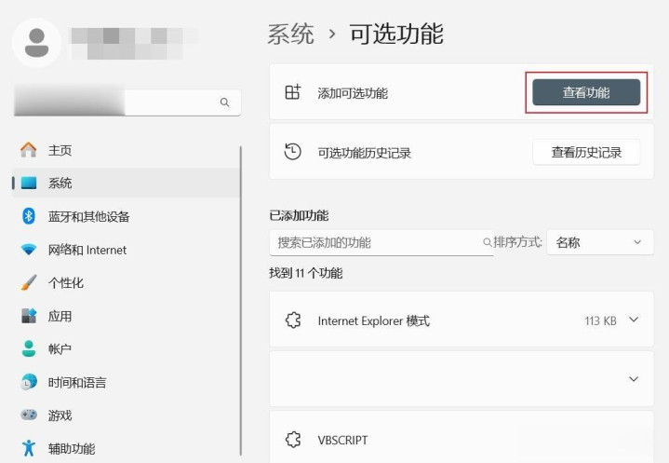Click the settings search box

pos(127,102)
